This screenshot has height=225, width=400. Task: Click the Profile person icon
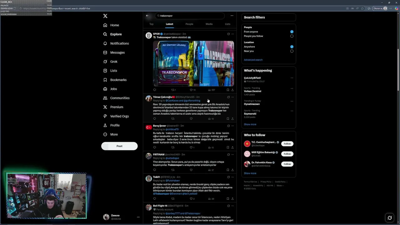pyautogui.click(x=105, y=125)
